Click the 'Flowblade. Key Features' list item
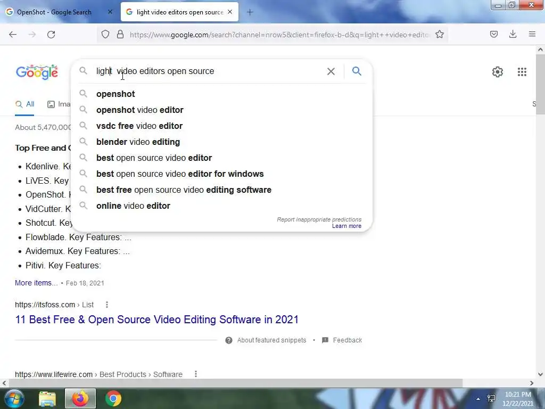The image size is (545, 409). [x=78, y=237]
